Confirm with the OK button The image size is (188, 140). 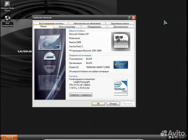coord(98,104)
